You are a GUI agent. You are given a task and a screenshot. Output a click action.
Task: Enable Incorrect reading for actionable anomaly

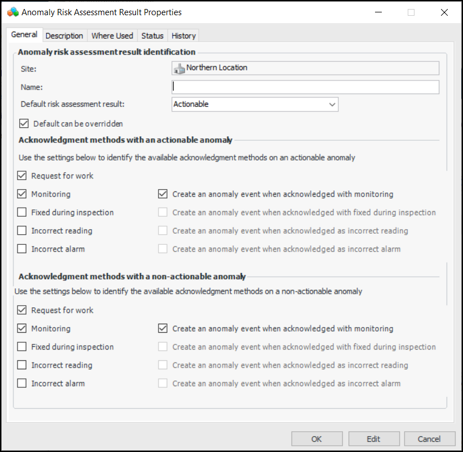(22, 231)
